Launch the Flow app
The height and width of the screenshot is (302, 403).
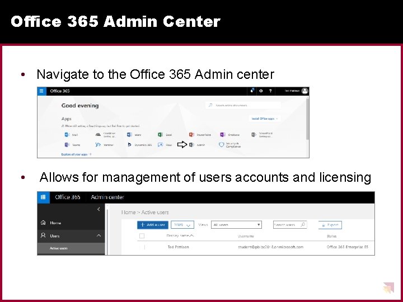pyautogui.click(x=165, y=145)
